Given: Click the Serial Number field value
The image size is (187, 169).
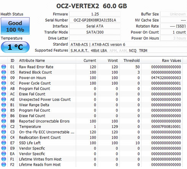Looking at the screenshot, I should pos(95,20).
